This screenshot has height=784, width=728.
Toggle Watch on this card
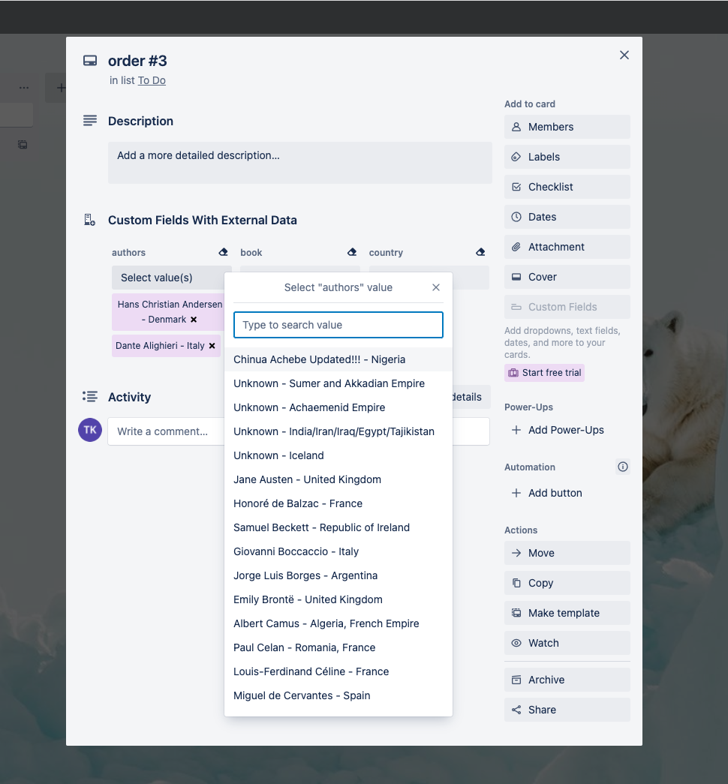pos(567,643)
